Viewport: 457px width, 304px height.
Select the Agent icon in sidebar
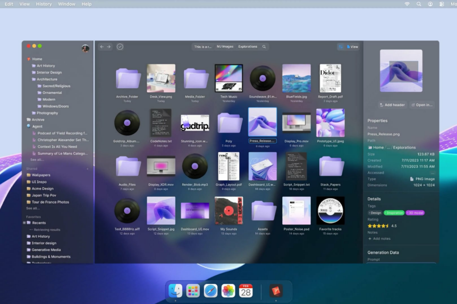click(x=28, y=126)
